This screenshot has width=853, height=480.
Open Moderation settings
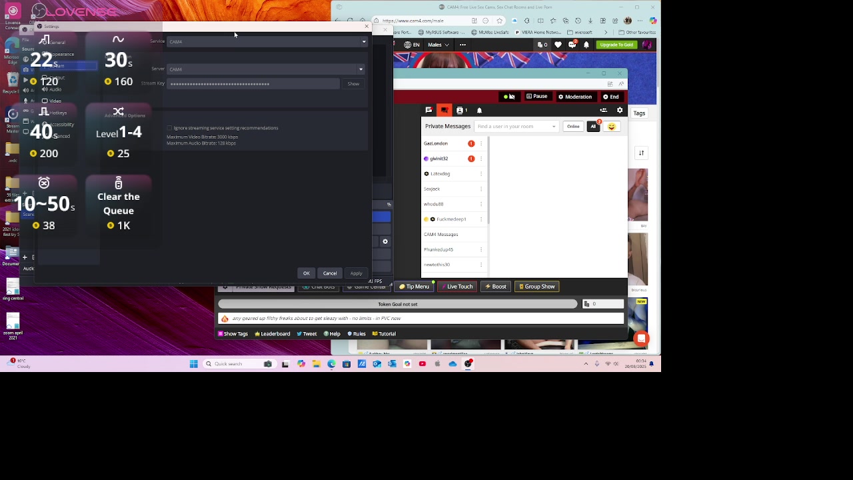[575, 97]
